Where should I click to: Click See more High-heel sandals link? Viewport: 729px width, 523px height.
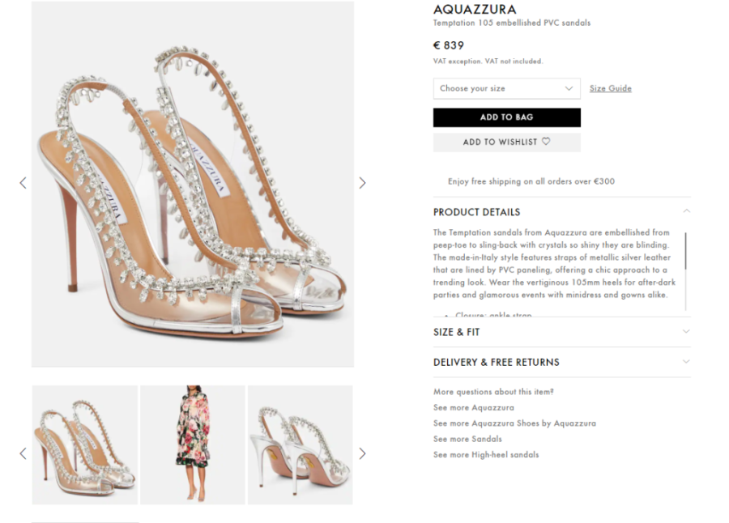[485, 454]
